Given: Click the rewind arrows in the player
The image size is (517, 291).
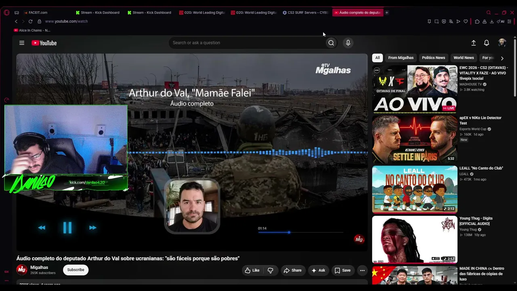Looking at the screenshot, I should (42, 228).
